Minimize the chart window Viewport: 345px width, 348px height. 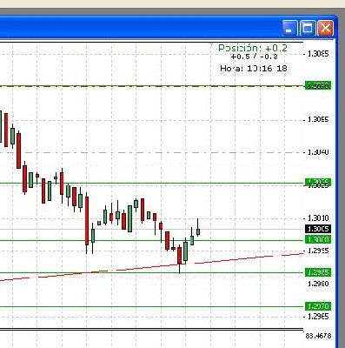289,28
